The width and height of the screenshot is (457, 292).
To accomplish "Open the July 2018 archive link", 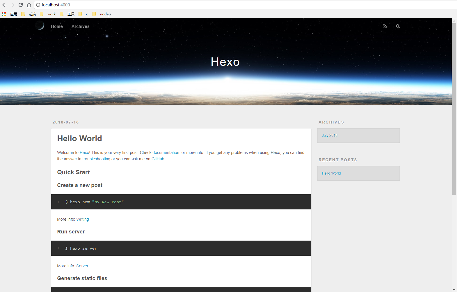I will coord(330,135).
